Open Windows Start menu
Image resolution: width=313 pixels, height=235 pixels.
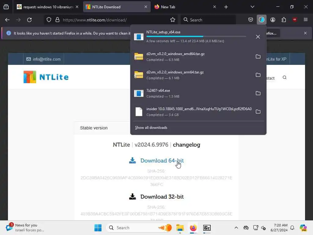[x=98, y=228]
